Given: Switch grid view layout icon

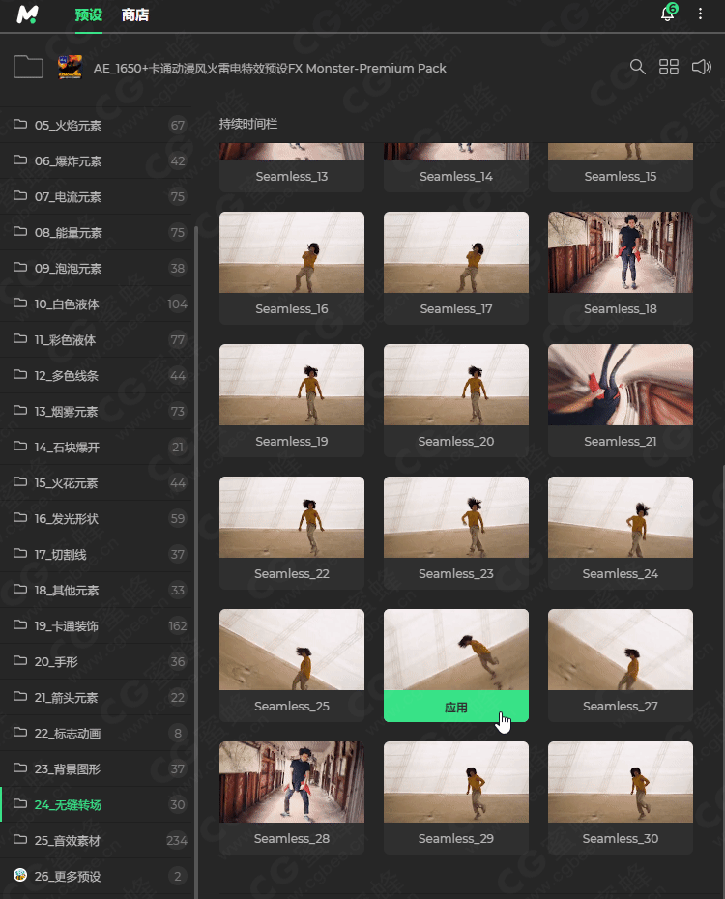Looking at the screenshot, I should click(x=668, y=67).
